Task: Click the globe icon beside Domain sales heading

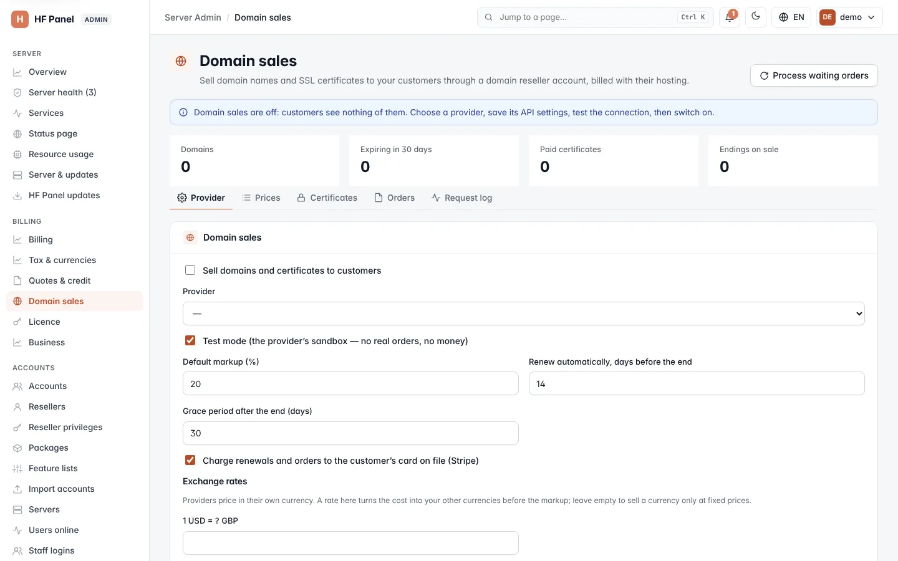Action: pyautogui.click(x=181, y=61)
